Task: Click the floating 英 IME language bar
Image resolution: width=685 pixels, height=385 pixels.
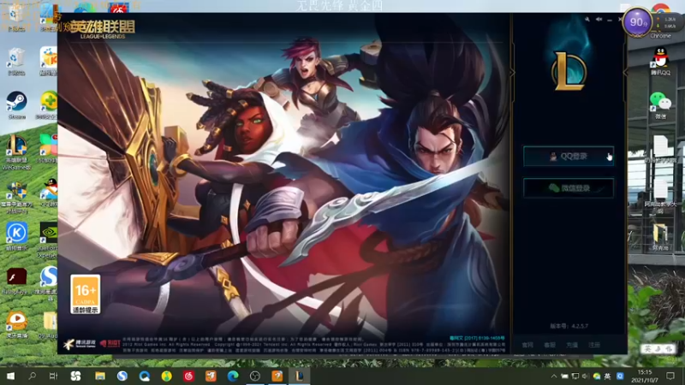Action: [x=657, y=349]
